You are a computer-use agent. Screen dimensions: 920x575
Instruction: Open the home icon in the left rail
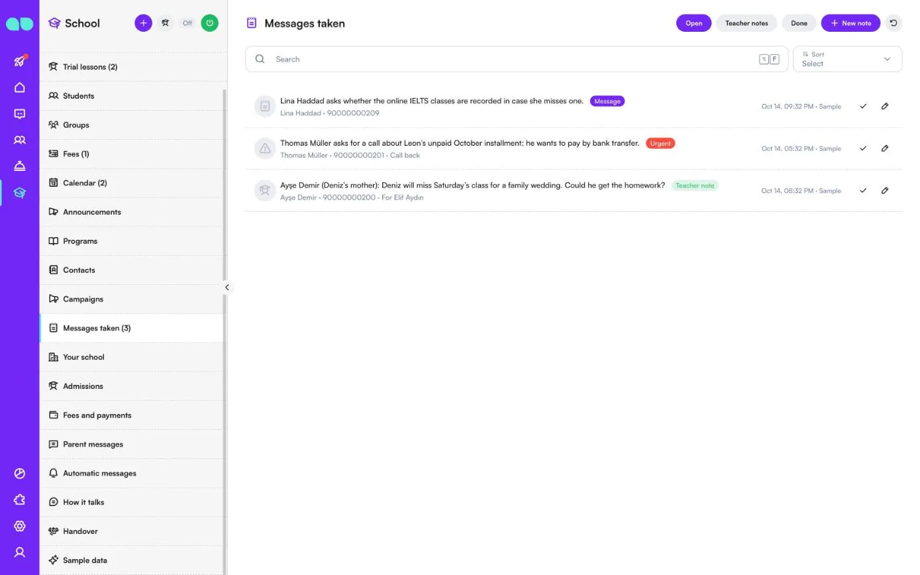click(20, 87)
